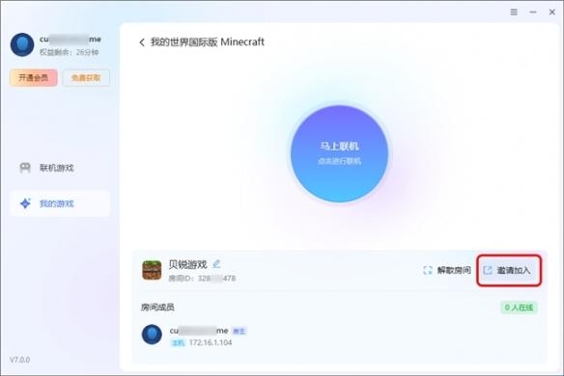Click the 解散房间 text link
The image size is (564, 376).
click(454, 270)
